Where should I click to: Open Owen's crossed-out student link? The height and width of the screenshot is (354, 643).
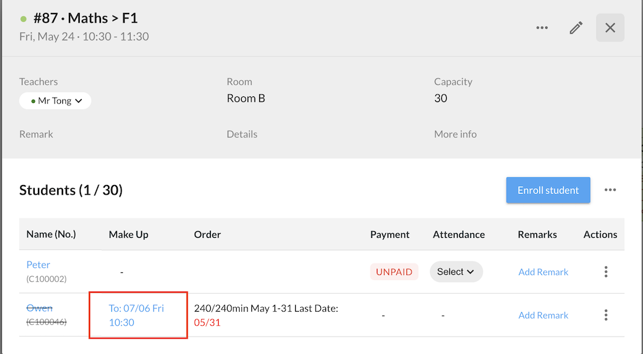pos(39,308)
